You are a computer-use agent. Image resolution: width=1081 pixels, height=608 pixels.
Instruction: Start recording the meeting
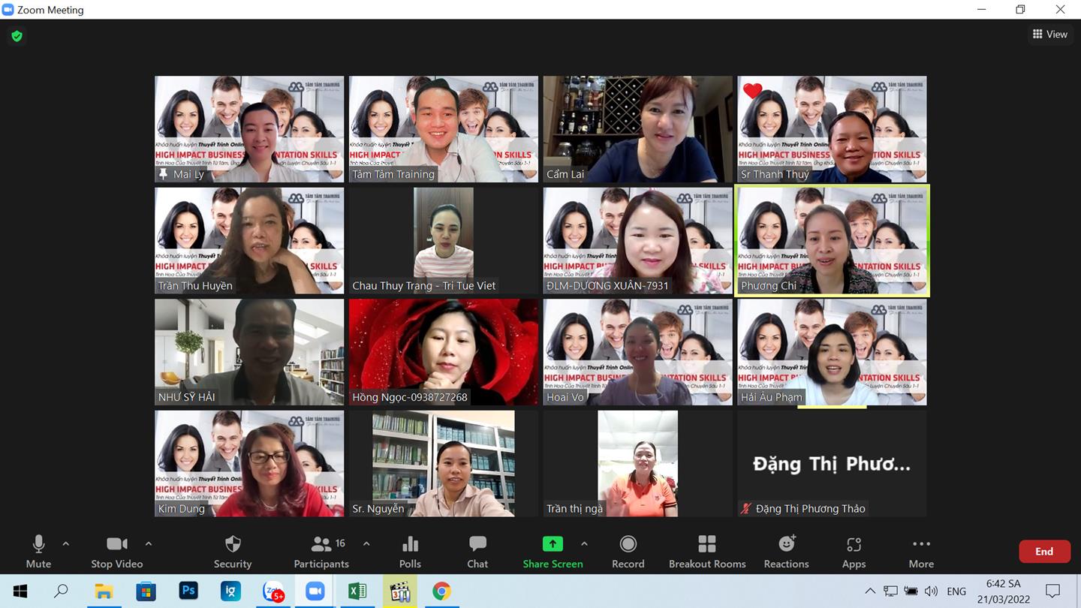coord(628,552)
